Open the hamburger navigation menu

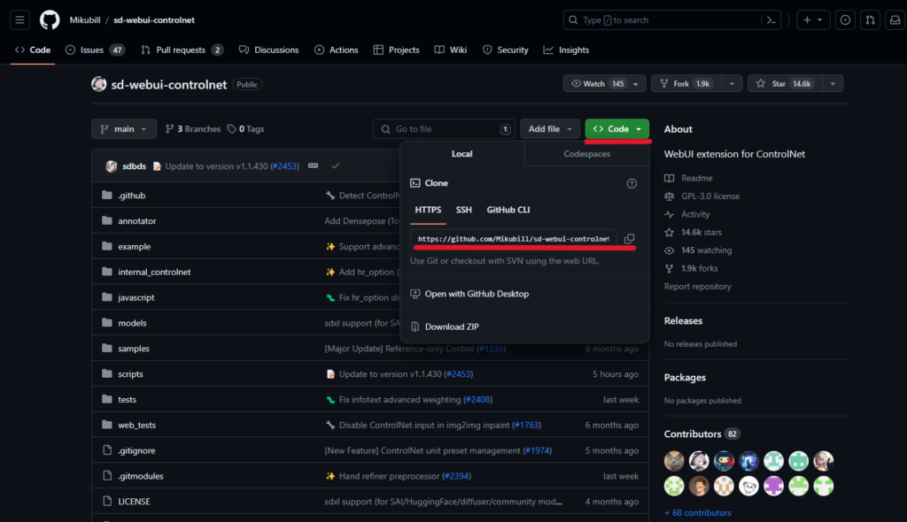pos(19,19)
